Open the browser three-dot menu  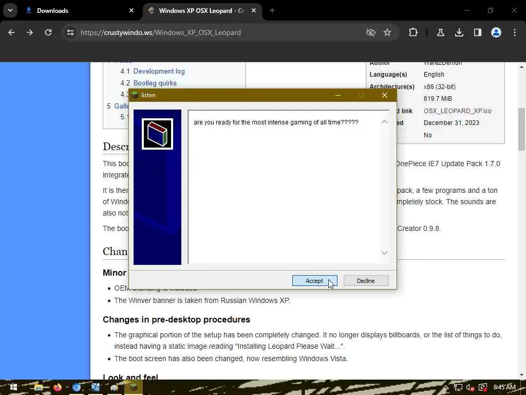click(x=515, y=32)
